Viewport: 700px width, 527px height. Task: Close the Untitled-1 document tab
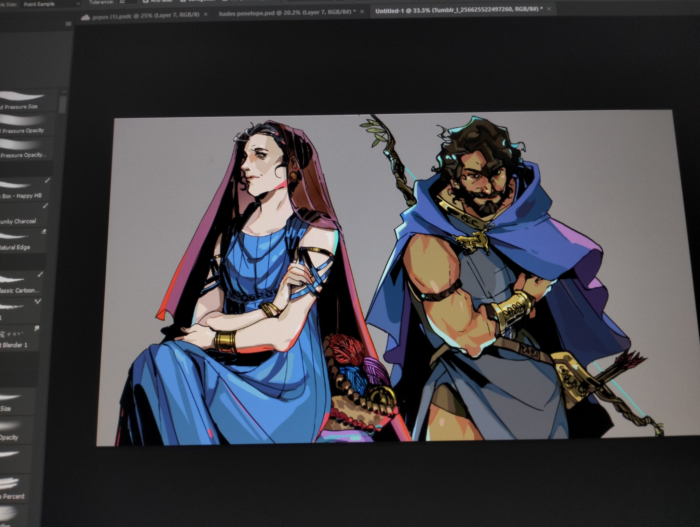[x=549, y=9]
